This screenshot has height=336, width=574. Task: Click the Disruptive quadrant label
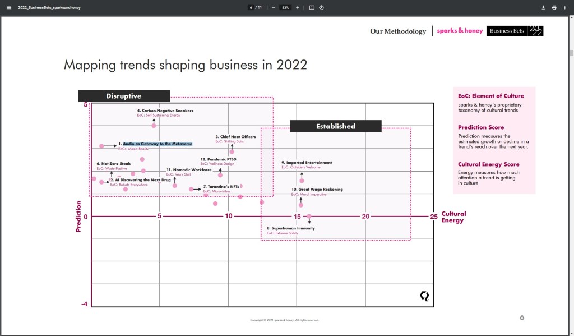[124, 96]
